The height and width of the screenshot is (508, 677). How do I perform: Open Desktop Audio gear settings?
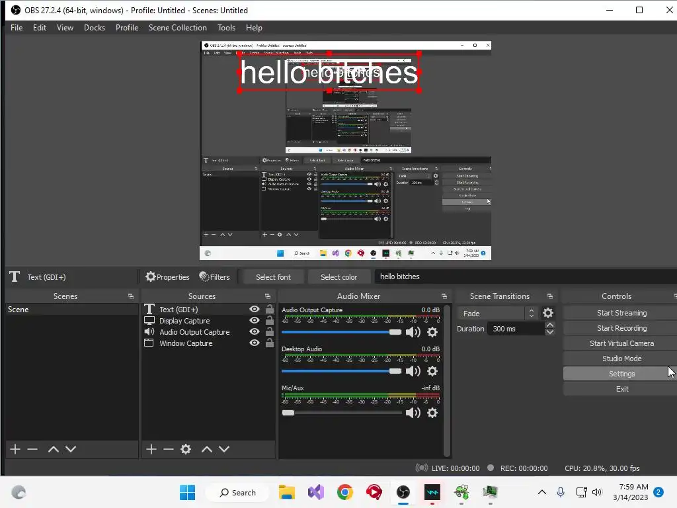click(432, 371)
